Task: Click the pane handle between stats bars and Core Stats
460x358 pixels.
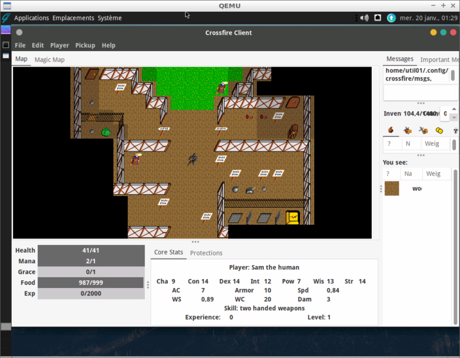Action: [148, 285]
